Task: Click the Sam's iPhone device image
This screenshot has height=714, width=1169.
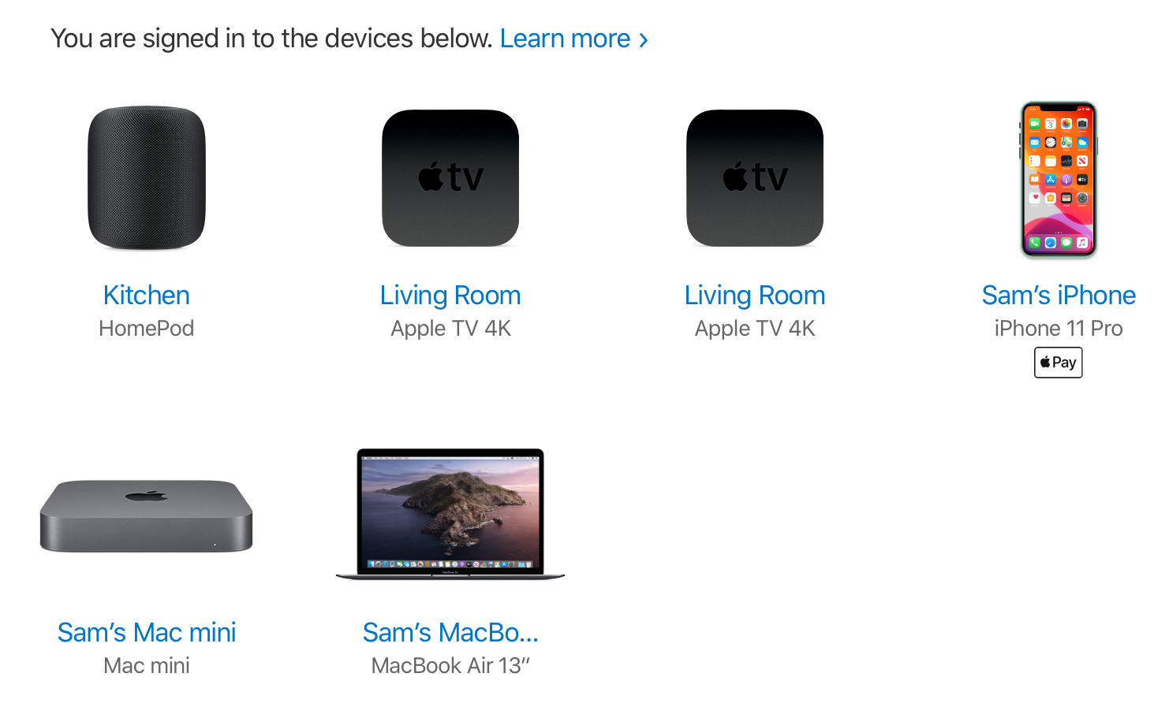Action: tap(1059, 180)
